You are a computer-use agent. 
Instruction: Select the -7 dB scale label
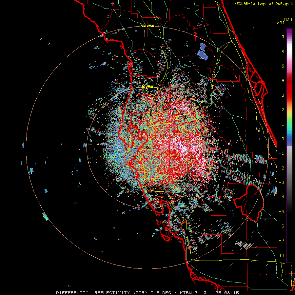click(282, 241)
